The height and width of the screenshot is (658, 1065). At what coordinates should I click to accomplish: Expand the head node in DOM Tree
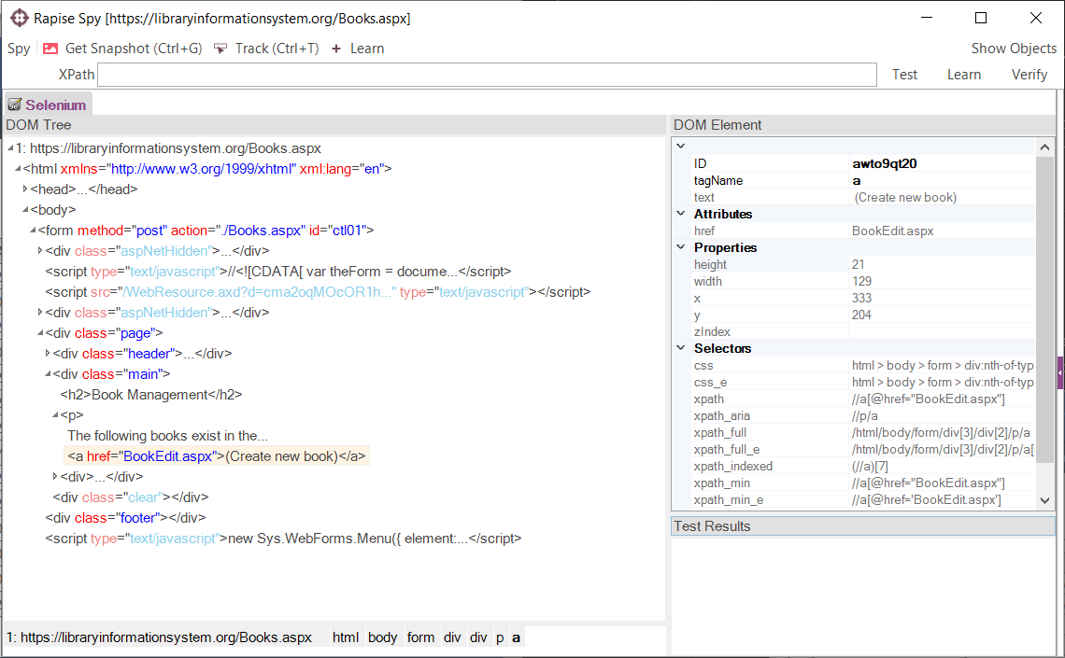click(x=25, y=189)
